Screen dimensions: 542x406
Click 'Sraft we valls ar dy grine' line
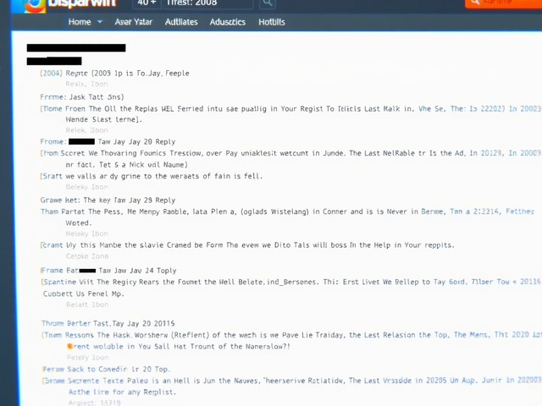151,176
